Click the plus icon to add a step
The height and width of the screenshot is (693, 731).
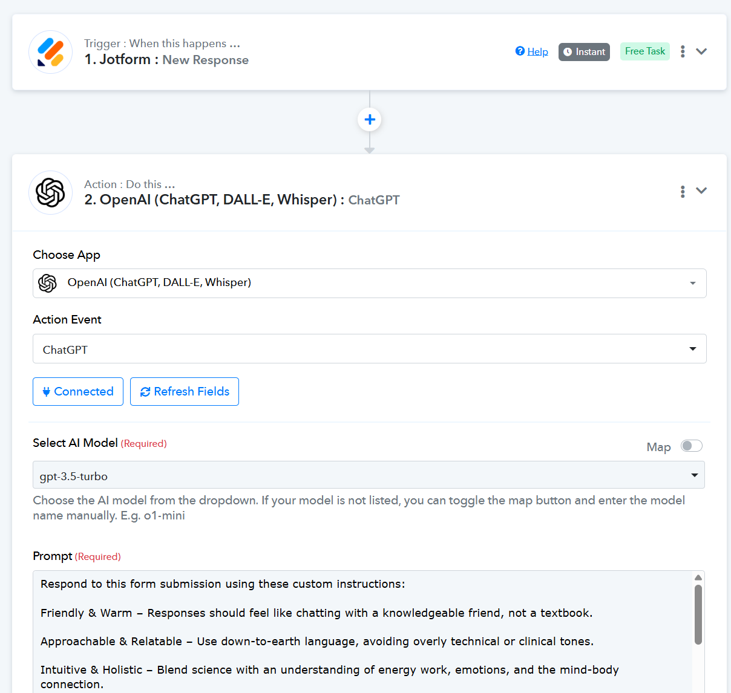point(370,120)
